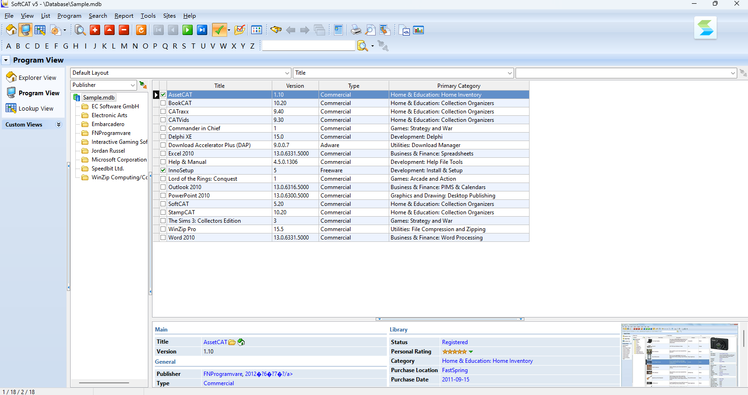Click the Lookup View grid toolbar icon
This screenshot has height=395, width=748.
[x=40, y=30]
